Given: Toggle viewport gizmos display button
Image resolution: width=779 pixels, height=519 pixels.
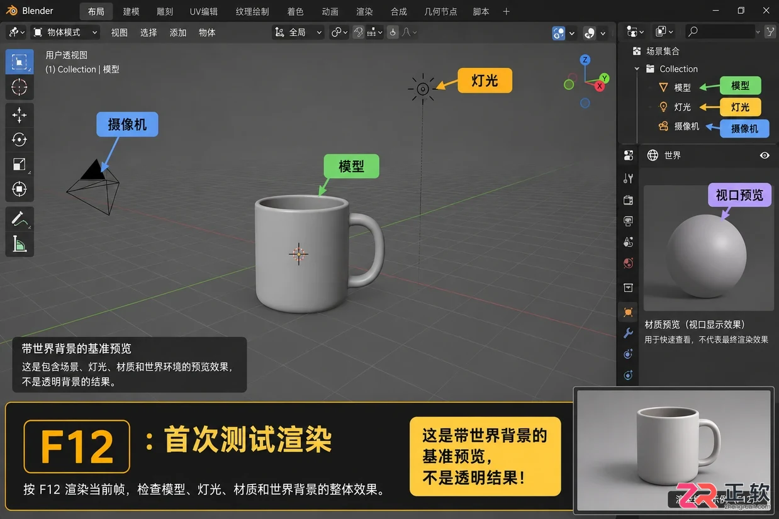Looking at the screenshot, I should (x=559, y=33).
